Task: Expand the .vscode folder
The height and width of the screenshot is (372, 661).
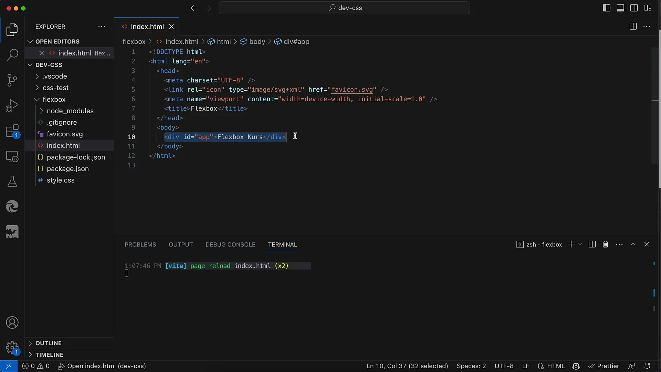Action: 69,76
